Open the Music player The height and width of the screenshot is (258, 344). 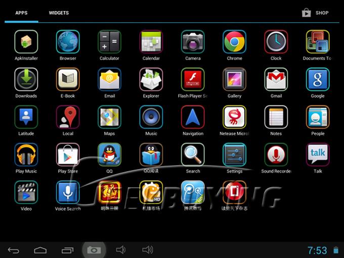[151, 117]
